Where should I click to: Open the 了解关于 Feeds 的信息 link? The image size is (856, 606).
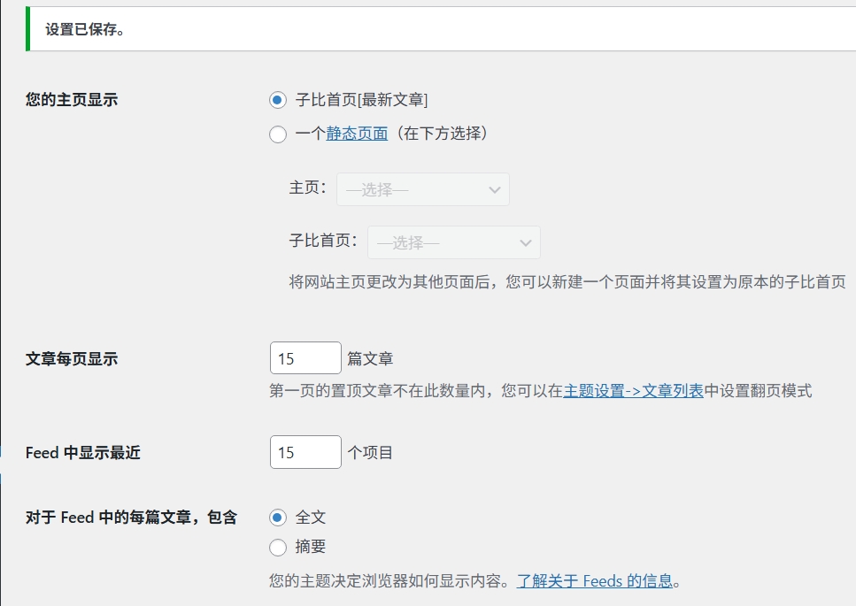tap(595, 581)
